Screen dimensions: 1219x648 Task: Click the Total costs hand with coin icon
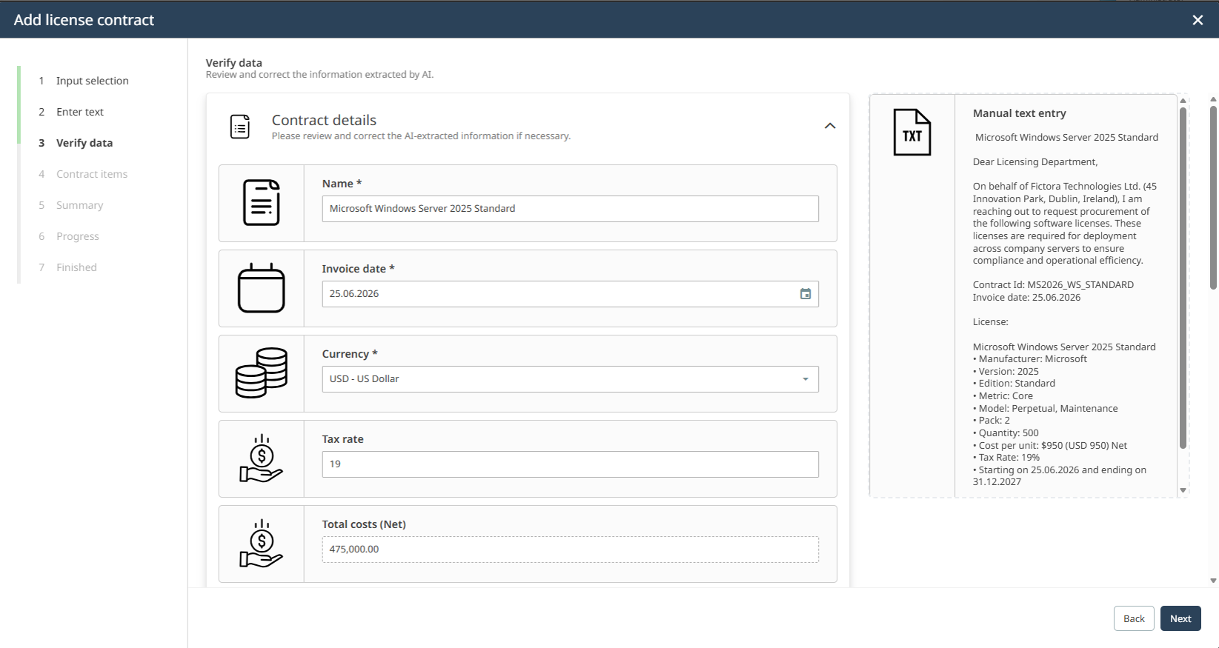[261, 544]
